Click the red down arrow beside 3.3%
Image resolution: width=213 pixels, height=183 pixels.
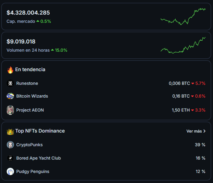click(x=192, y=110)
